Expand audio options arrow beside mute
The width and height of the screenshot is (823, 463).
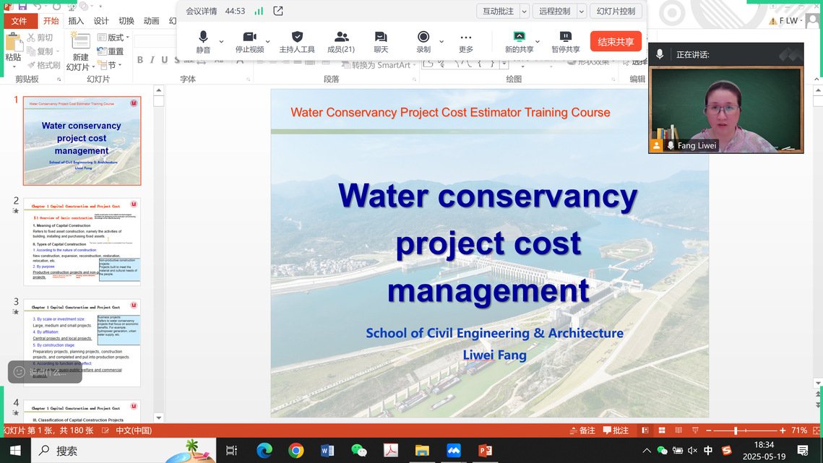222,41
